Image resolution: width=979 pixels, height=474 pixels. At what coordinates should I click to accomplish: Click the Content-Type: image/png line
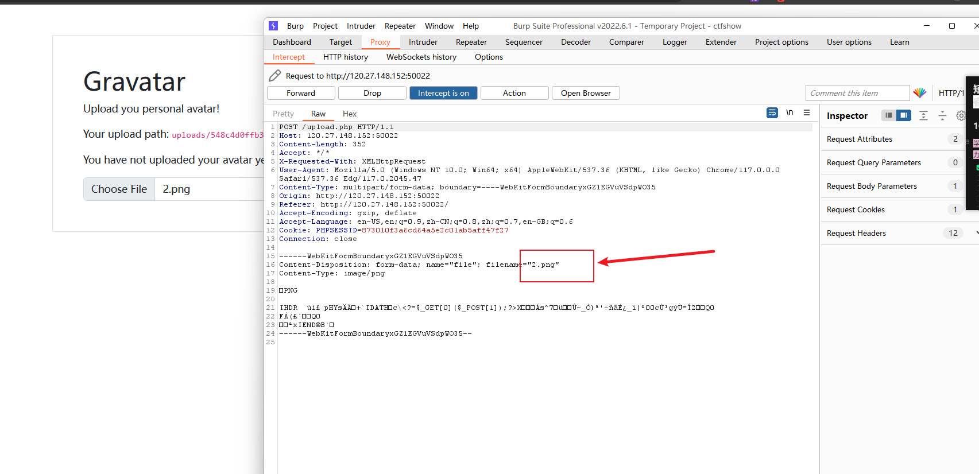click(x=332, y=273)
